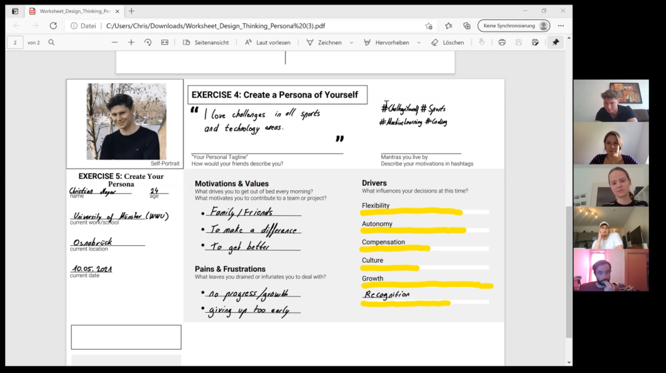
Task: Open the browser settings ellipsis menu
Action: [561, 26]
